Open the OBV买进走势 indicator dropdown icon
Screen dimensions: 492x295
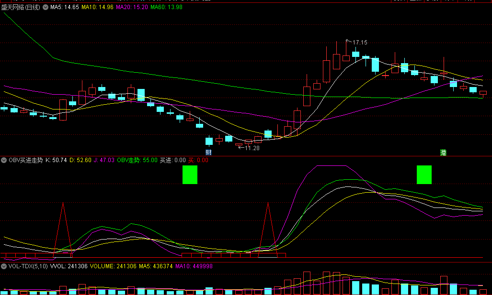coord(4,160)
